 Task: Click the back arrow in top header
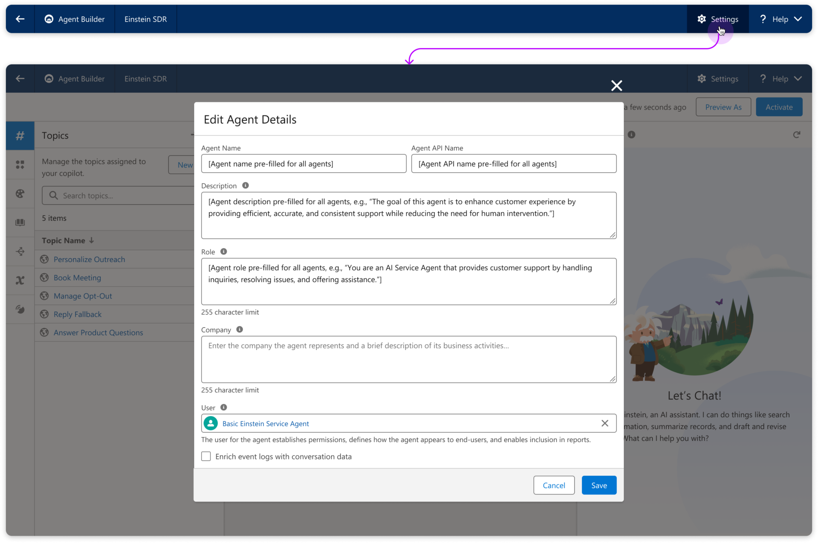coord(20,19)
